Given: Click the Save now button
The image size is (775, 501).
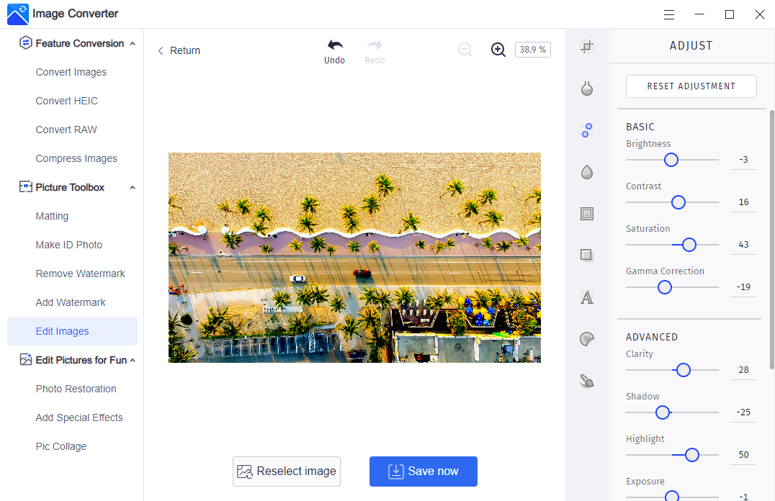Looking at the screenshot, I should 424,471.
